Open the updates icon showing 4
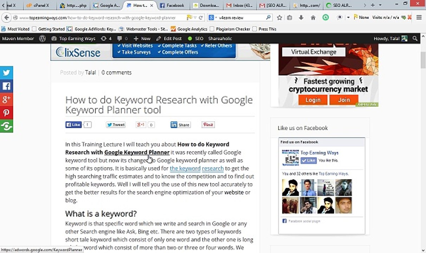 106,39
